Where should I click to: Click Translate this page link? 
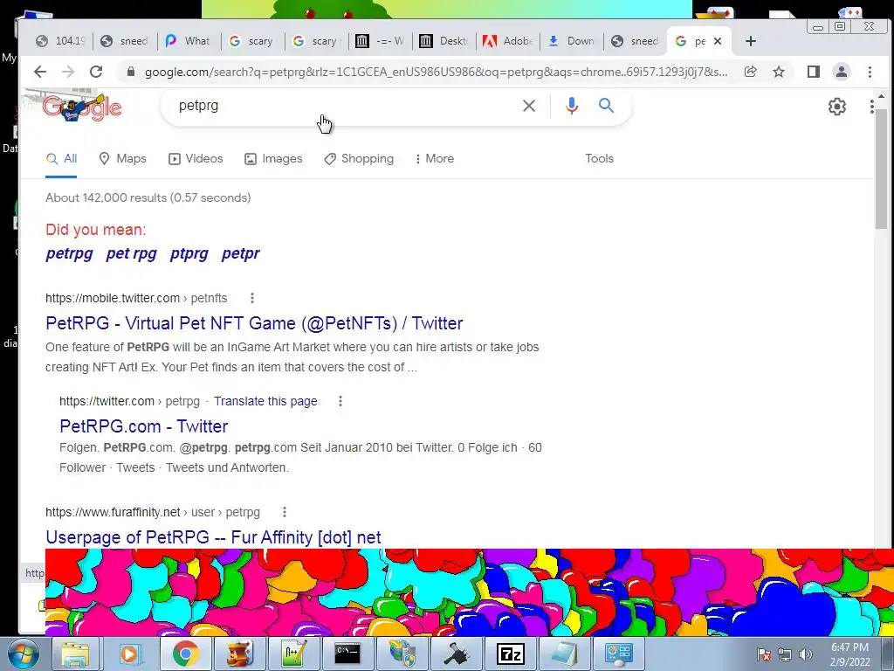pos(265,401)
